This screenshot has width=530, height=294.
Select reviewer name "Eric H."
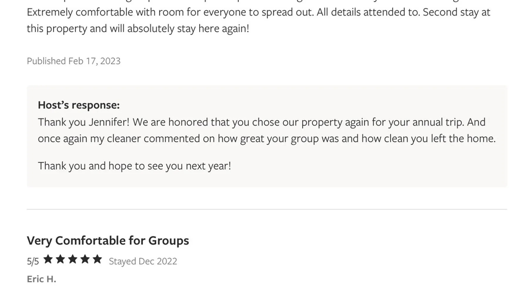pos(42,279)
